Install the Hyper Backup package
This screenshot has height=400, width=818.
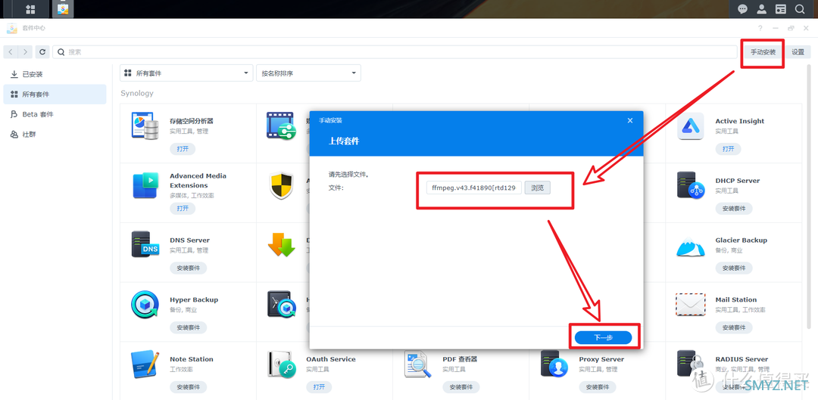point(189,327)
